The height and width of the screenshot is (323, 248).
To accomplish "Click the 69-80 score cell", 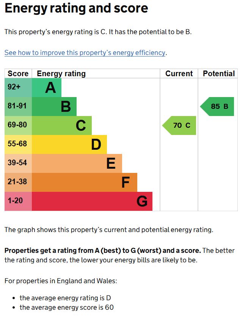I will pos(18,125).
